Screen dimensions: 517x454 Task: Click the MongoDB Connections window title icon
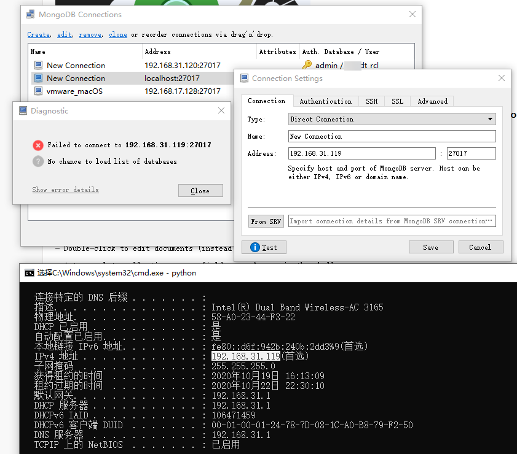30,15
